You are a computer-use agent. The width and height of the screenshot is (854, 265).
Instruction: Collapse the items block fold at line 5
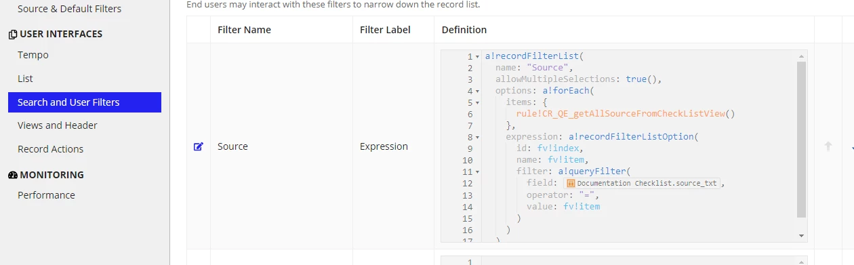pyautogui.click(x=478, y=103)
